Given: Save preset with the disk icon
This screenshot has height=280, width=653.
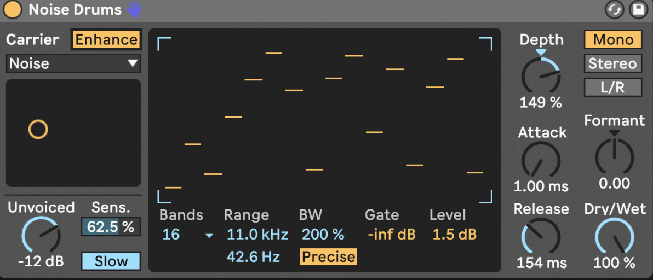Looking at the screenshot, I should click(x=637, y=10).
